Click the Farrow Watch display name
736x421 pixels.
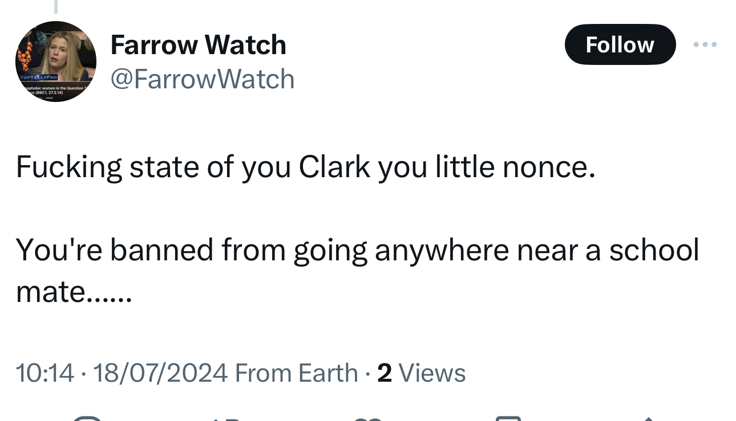pyautogui.click(x=198, y=44)
